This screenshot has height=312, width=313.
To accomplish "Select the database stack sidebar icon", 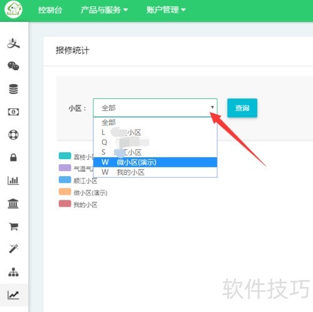I will (13, 89).
